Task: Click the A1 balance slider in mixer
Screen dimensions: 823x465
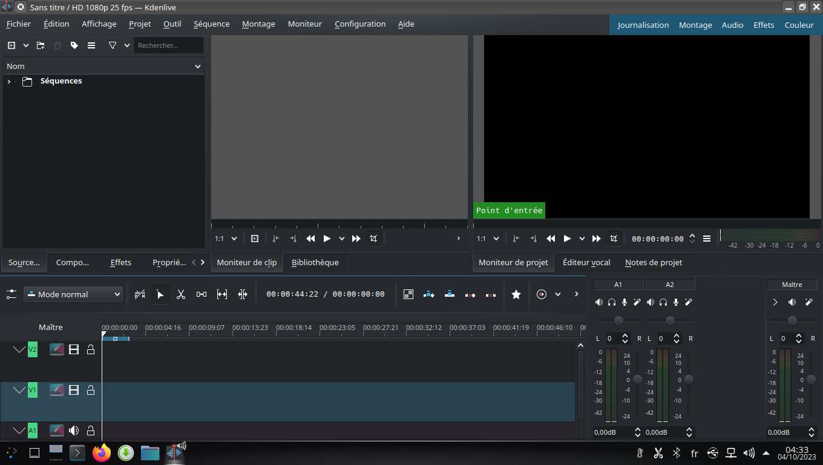Action: coord(618,320)
